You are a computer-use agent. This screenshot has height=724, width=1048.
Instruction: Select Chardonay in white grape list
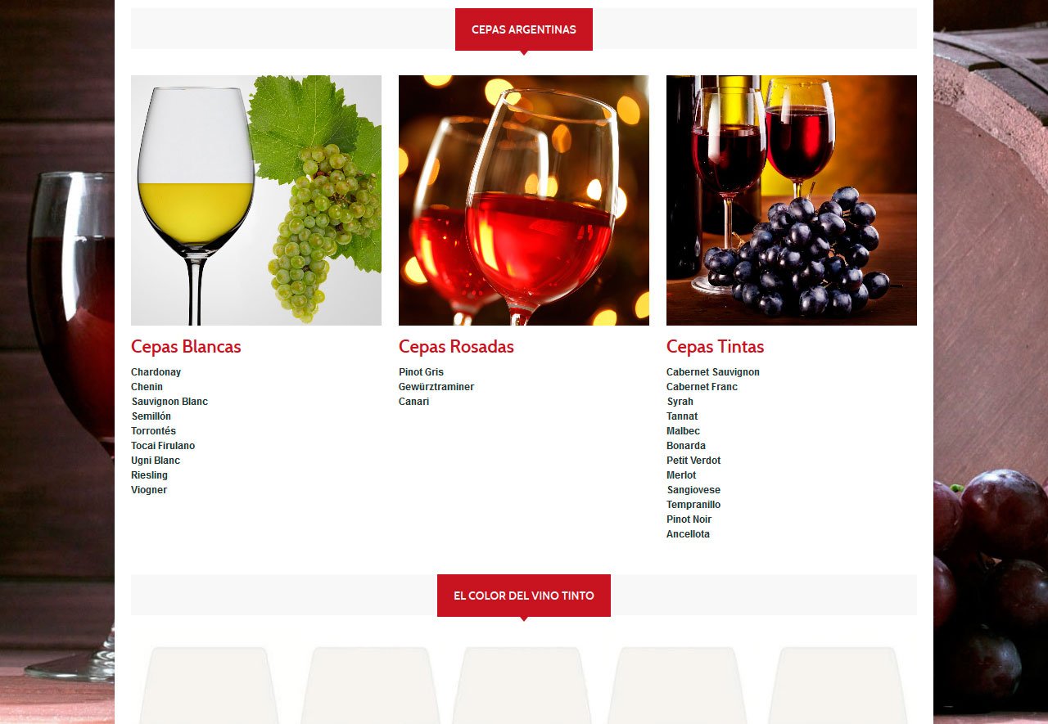pyautogui.click(x=156, y=372)
